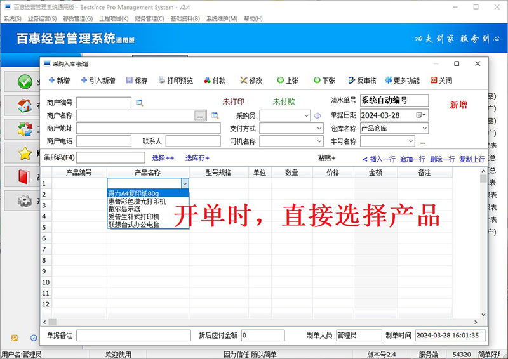This screenshot has width=508, height=359.
Task: Select 惠普彩色激光打印机 from the list
Action: coord(148,201)
